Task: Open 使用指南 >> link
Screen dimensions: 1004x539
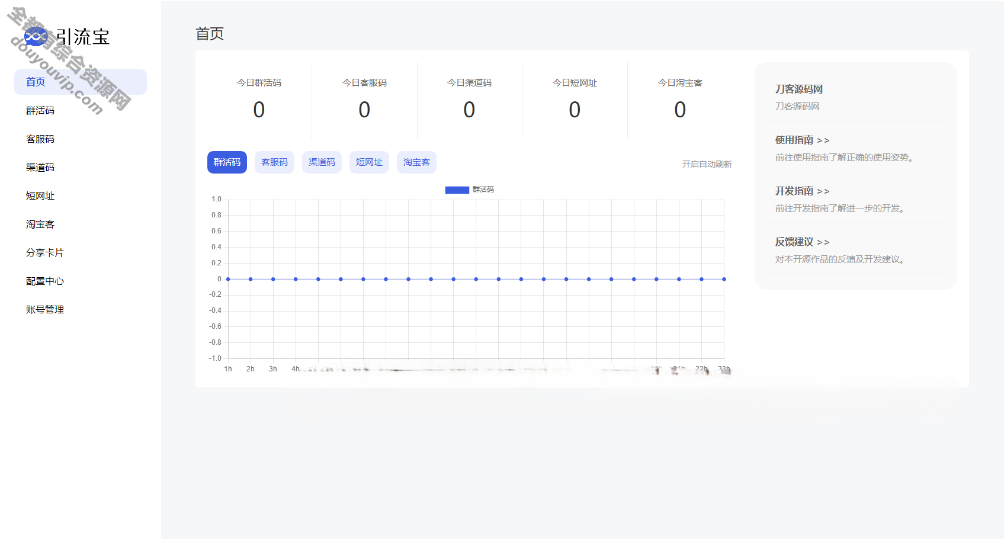Action: pos(802,140)
